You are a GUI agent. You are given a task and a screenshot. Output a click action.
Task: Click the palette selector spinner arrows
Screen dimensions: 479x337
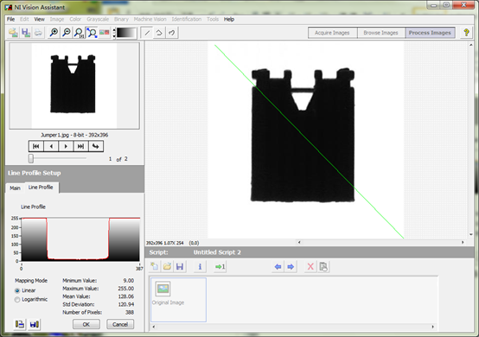pyautogui.click(x=114, y=33)
